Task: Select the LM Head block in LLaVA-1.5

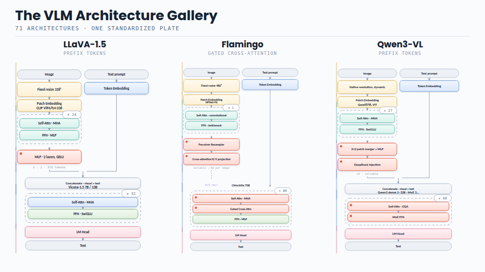Action: 83,232
